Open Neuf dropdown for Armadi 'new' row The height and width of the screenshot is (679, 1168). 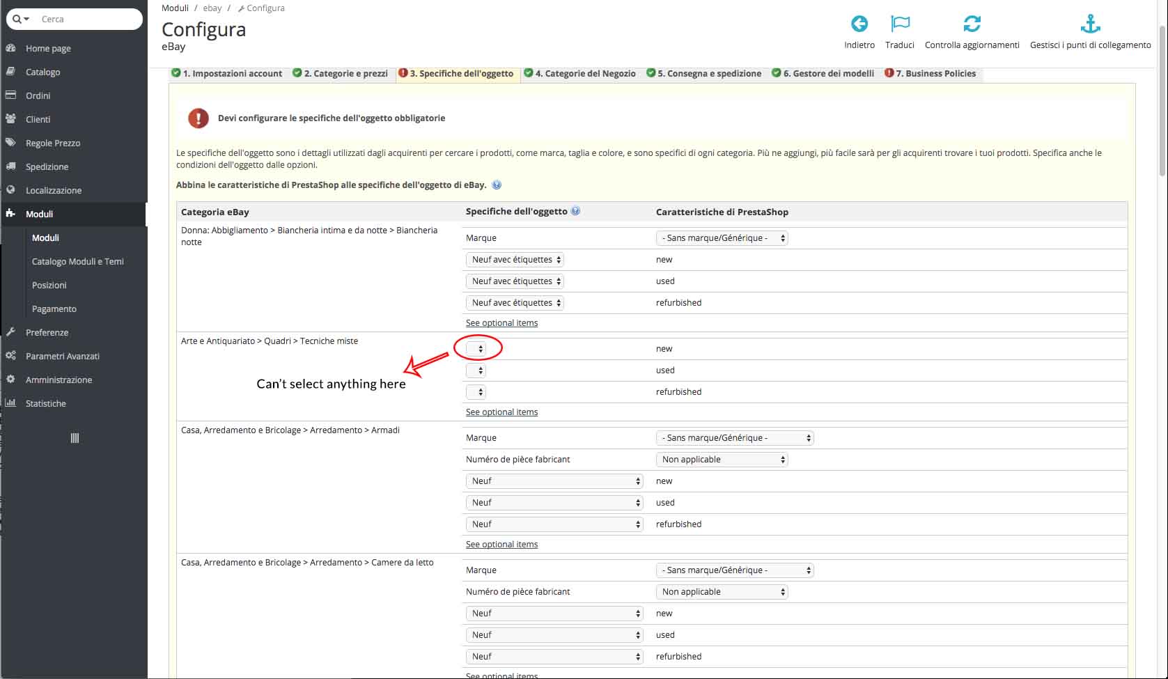coord(554,481)
